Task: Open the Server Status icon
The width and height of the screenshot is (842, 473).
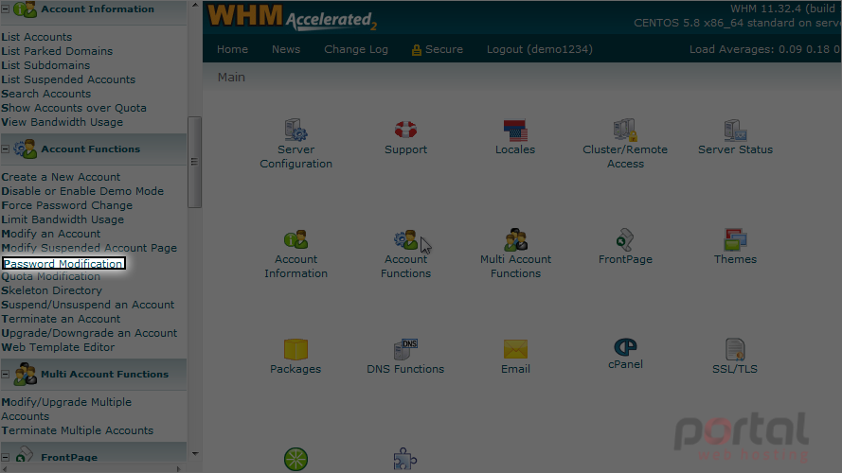Action: (x=735, y=130)
